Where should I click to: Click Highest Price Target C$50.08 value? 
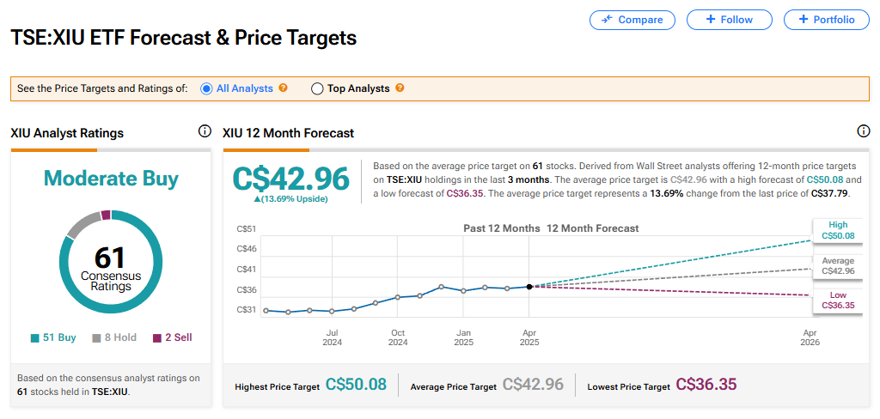click(x=357, y=385)
